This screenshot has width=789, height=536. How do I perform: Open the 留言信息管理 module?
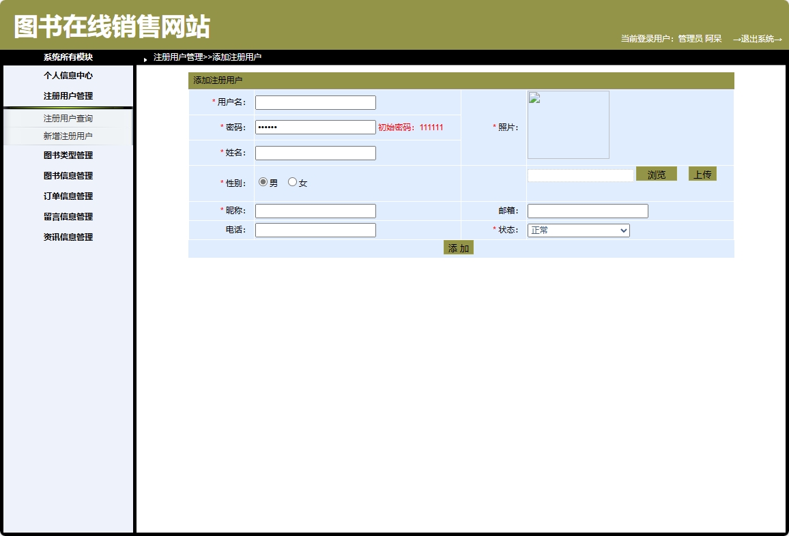(x=68, y=216)
